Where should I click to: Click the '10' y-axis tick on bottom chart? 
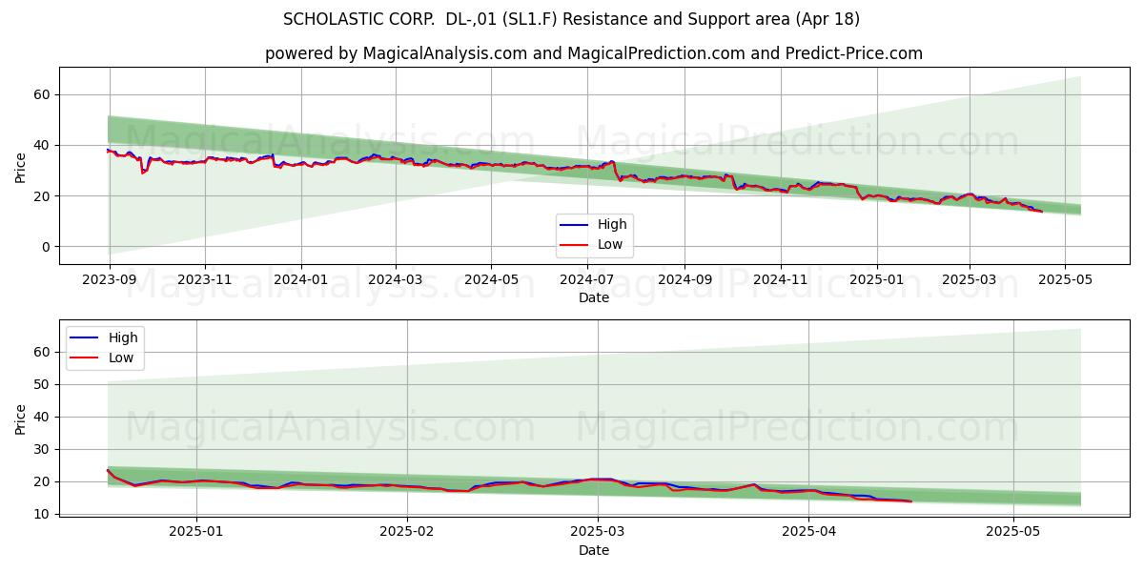pyautogui.click(x=44, y=514)
